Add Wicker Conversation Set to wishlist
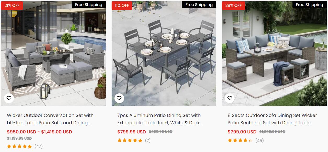 tap(9, 98)
